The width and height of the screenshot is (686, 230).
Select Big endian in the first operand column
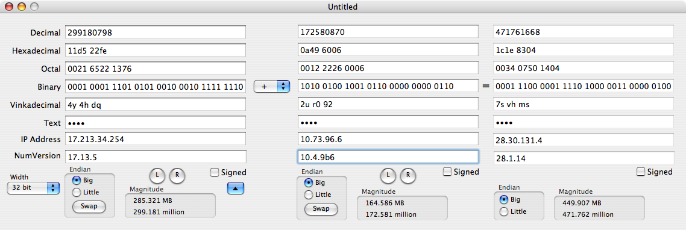point(76,180)
